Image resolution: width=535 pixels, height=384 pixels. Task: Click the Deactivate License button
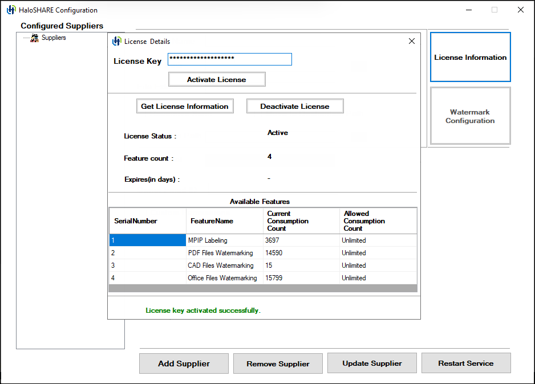pyautogui.click(x=294, y=106)
